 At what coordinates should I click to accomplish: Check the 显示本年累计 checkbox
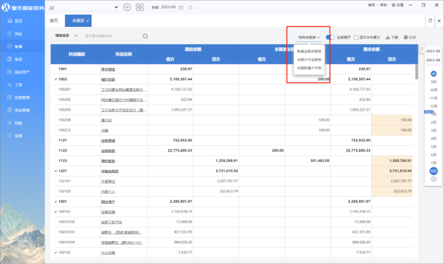click(x=356, y=38)
